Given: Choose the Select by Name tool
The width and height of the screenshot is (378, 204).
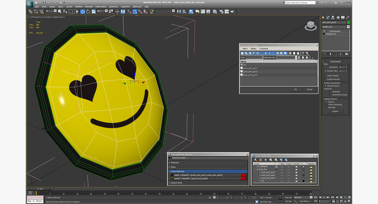Looking at the screenshot, I should coord(65,11).
